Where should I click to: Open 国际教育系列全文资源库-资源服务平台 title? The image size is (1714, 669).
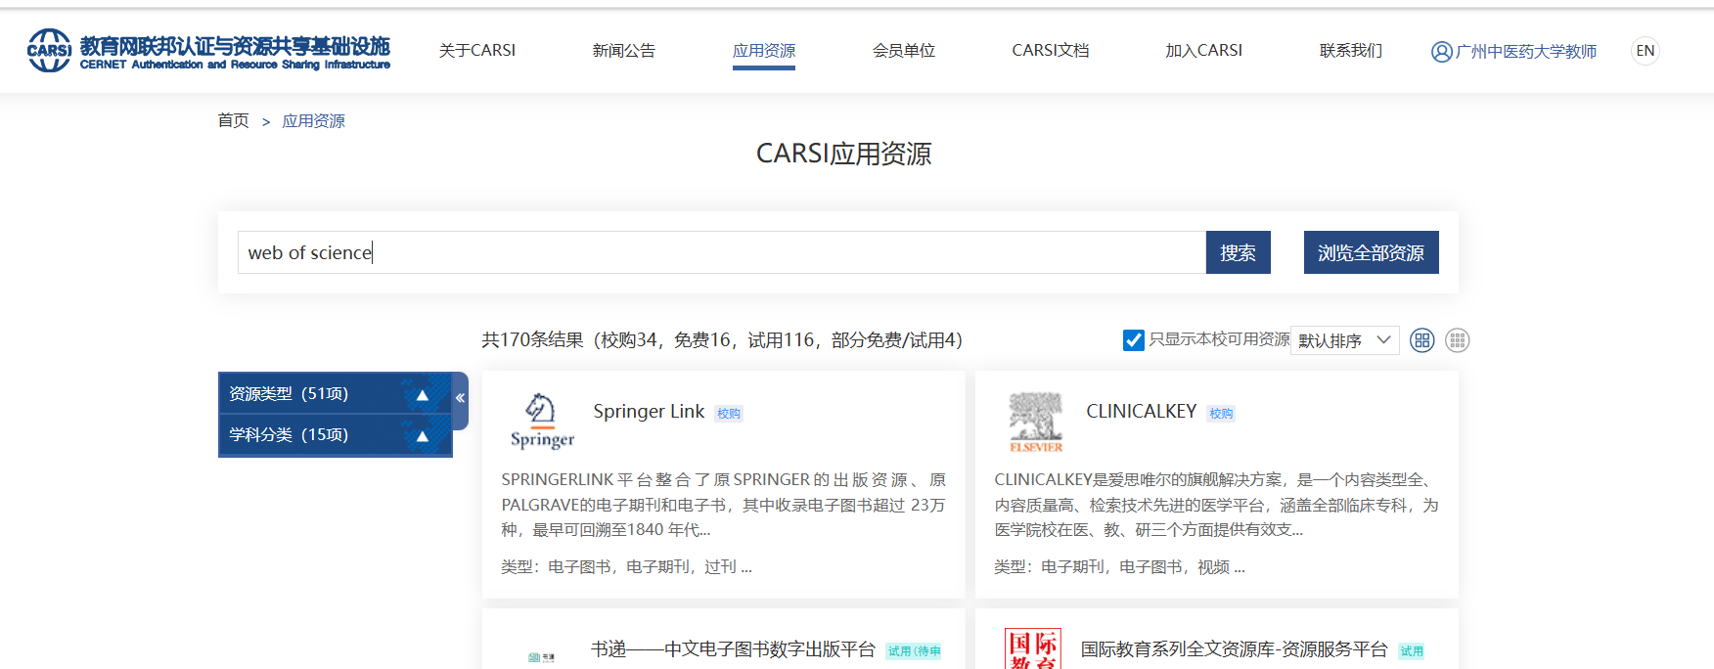[1235, 649]
